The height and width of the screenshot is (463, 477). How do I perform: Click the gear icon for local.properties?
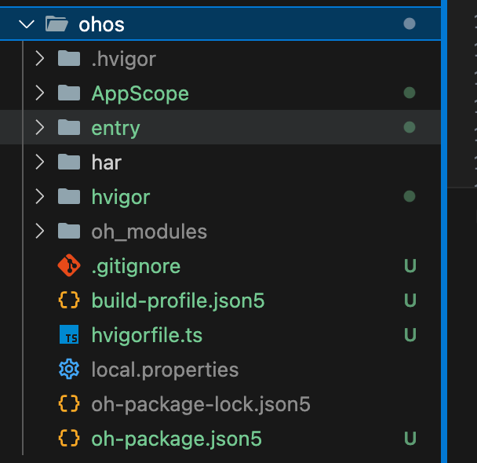69,370
